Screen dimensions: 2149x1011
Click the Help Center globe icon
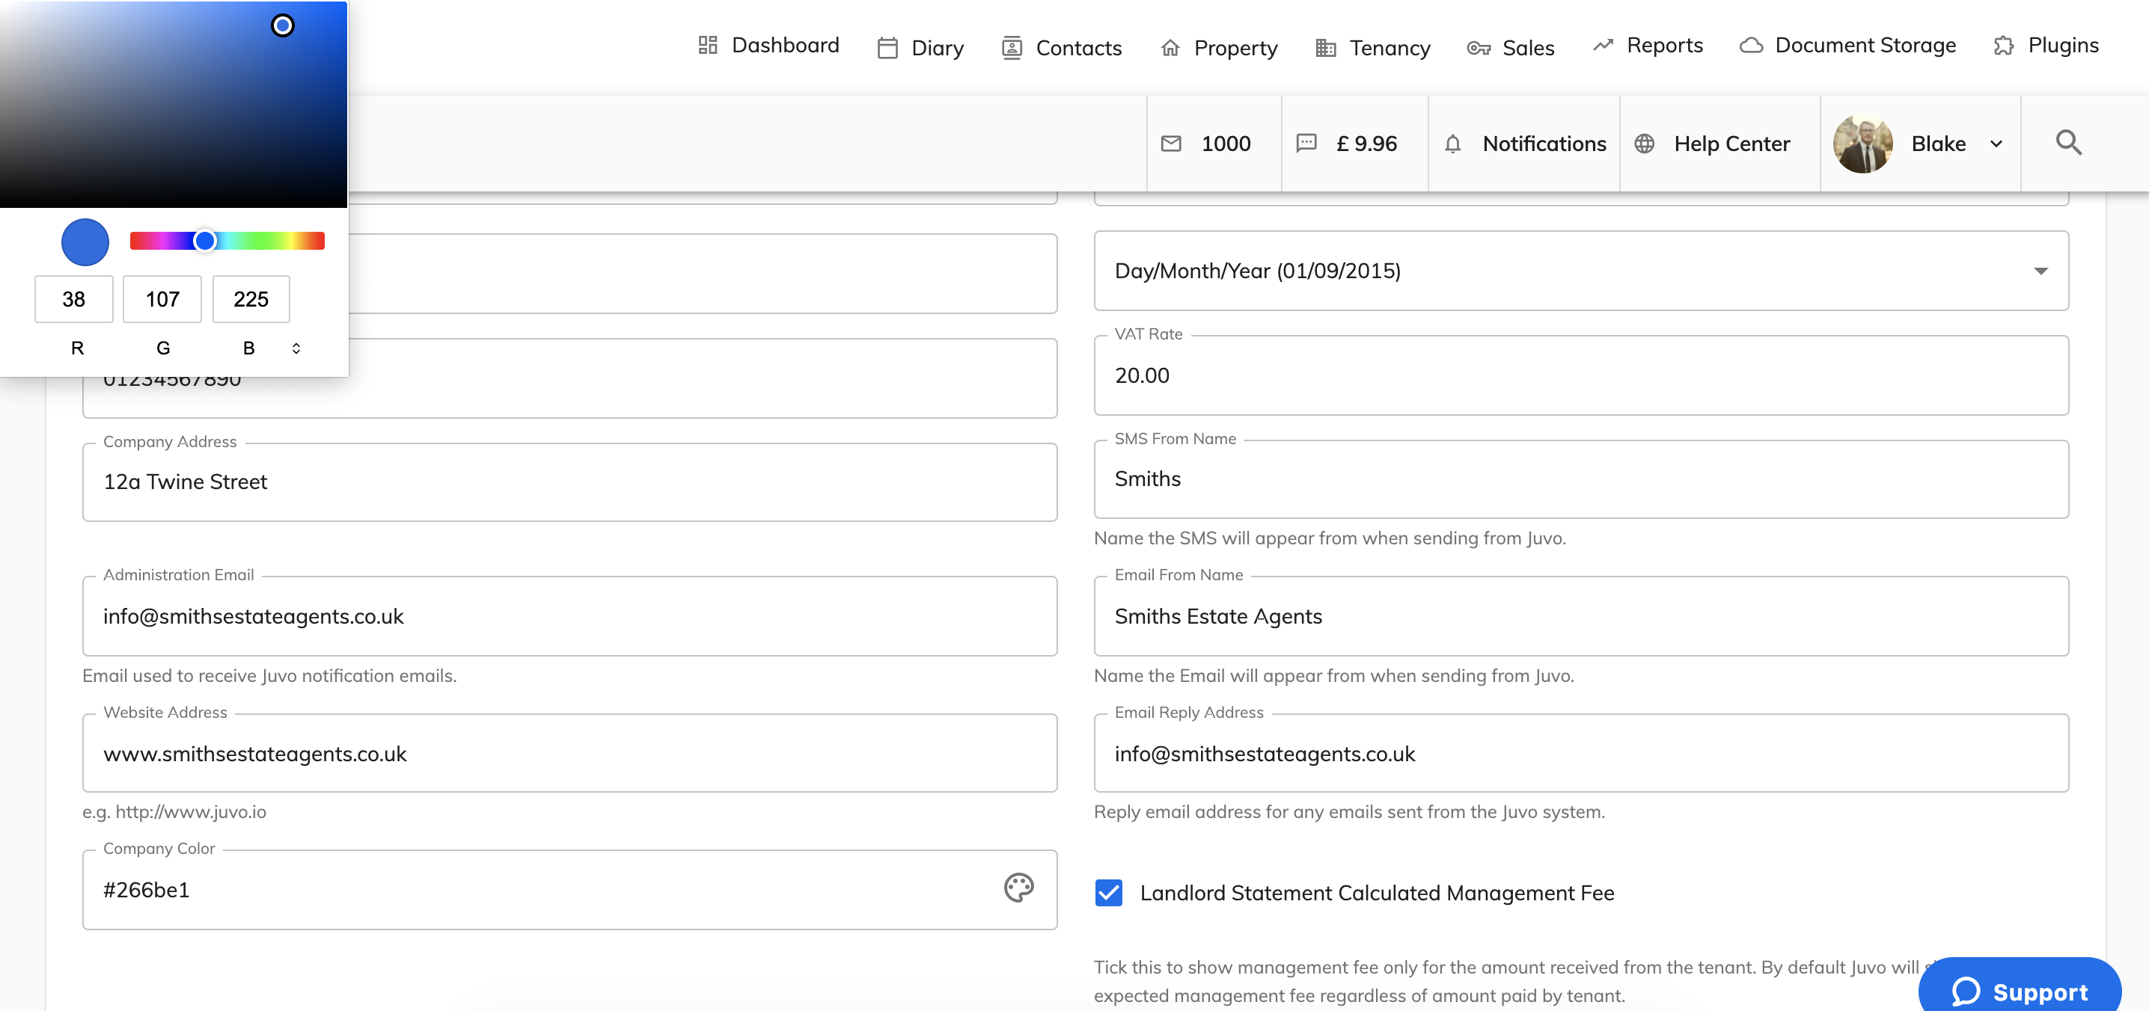coord(1644,144)
